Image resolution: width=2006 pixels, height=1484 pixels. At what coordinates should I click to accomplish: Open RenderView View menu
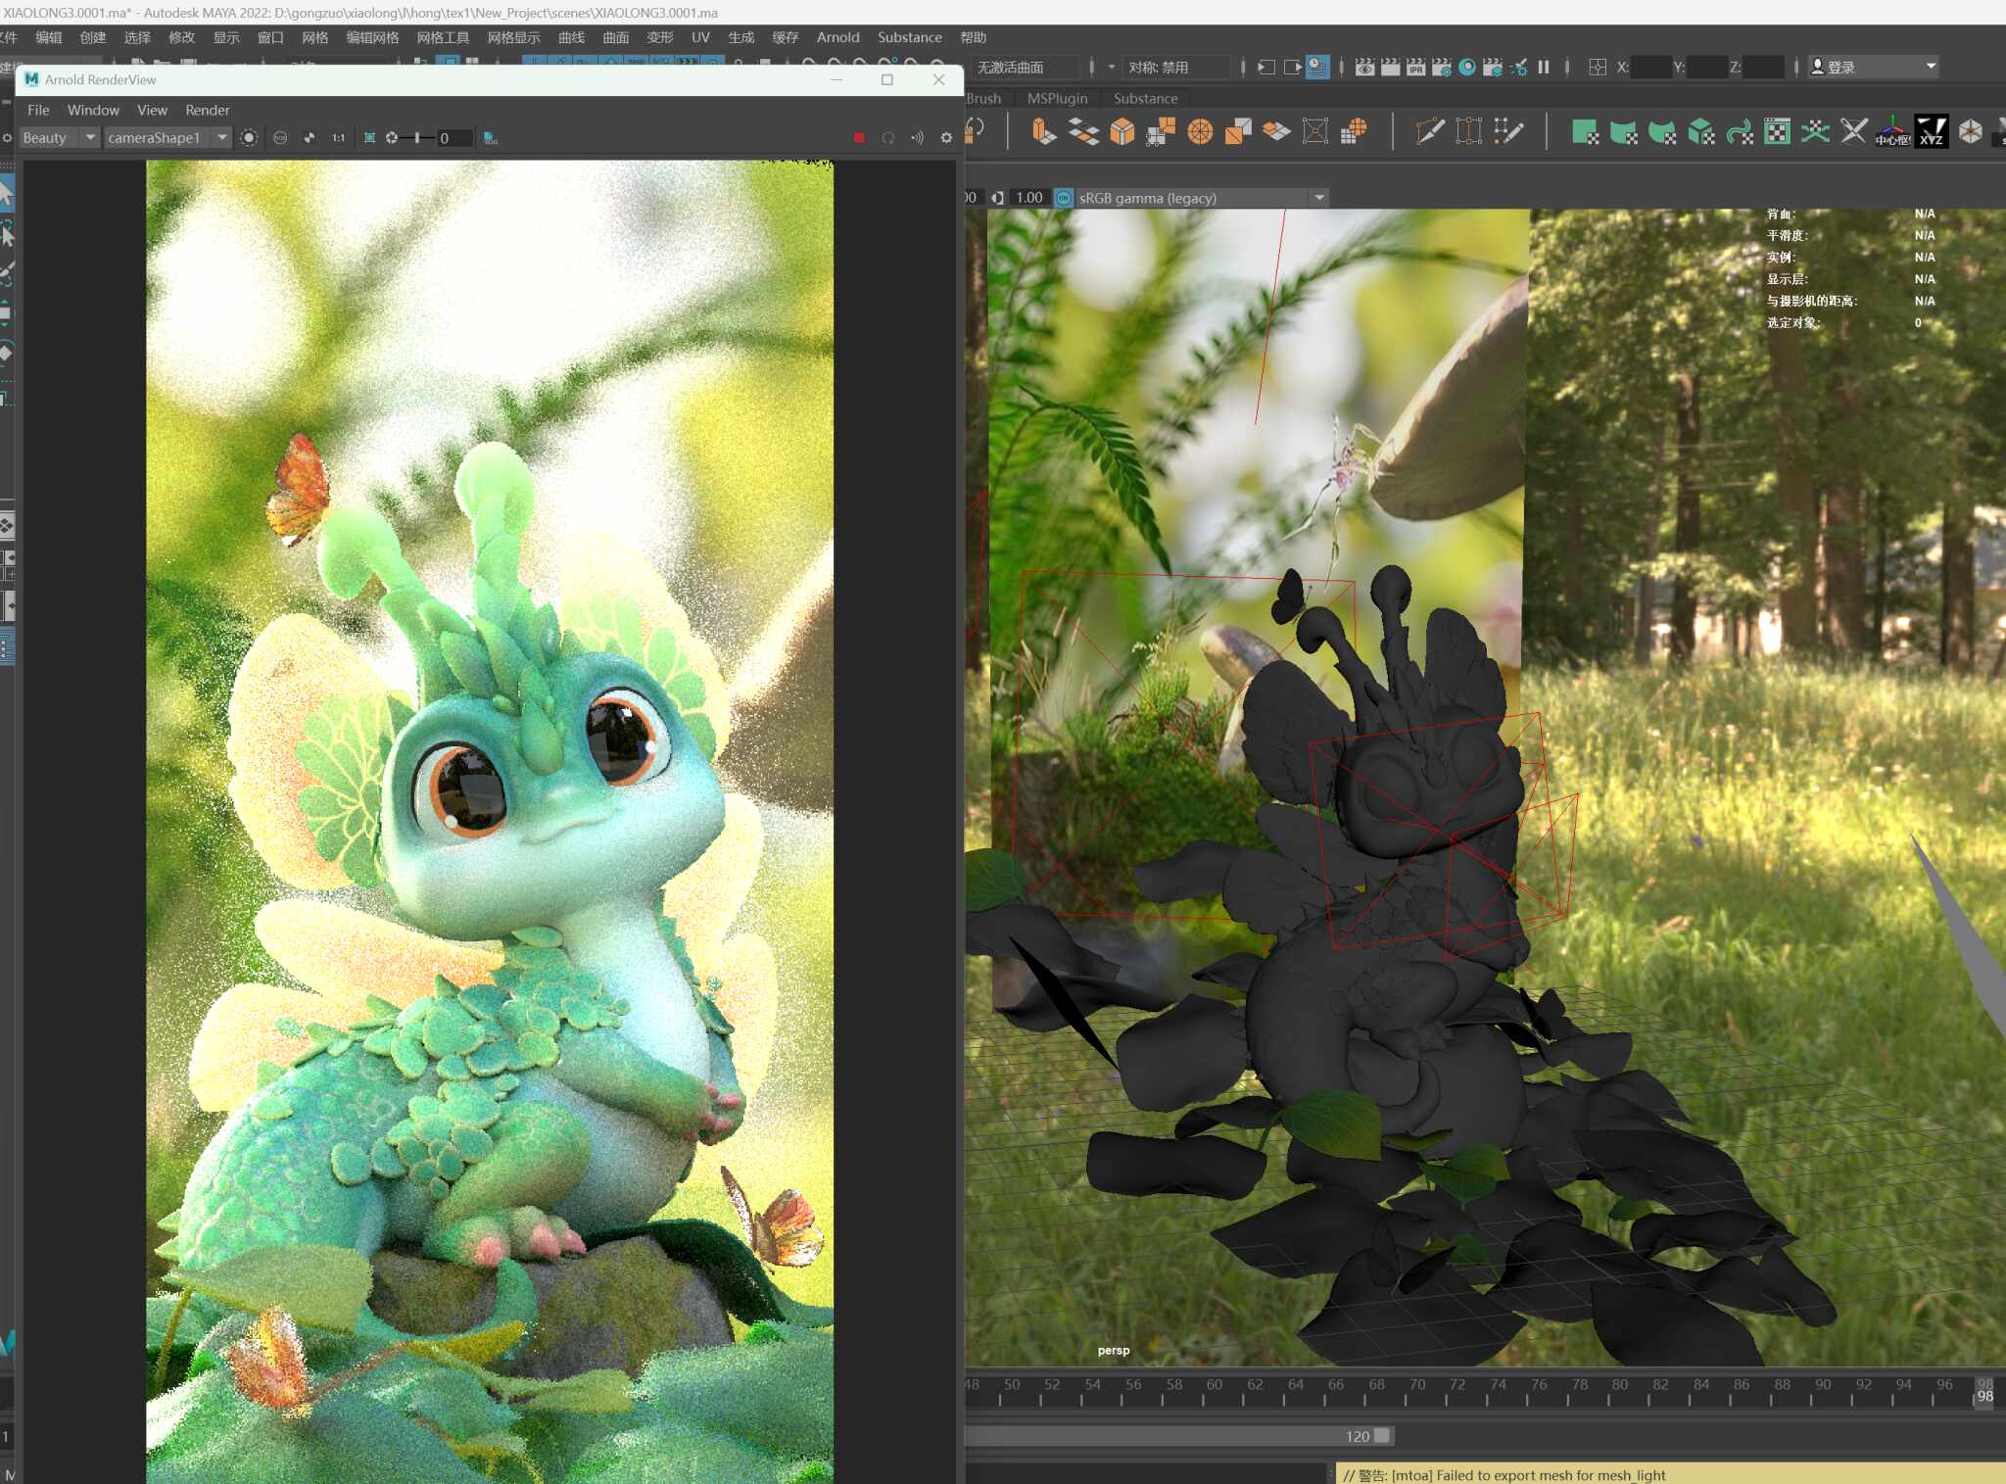coord(152,110)
